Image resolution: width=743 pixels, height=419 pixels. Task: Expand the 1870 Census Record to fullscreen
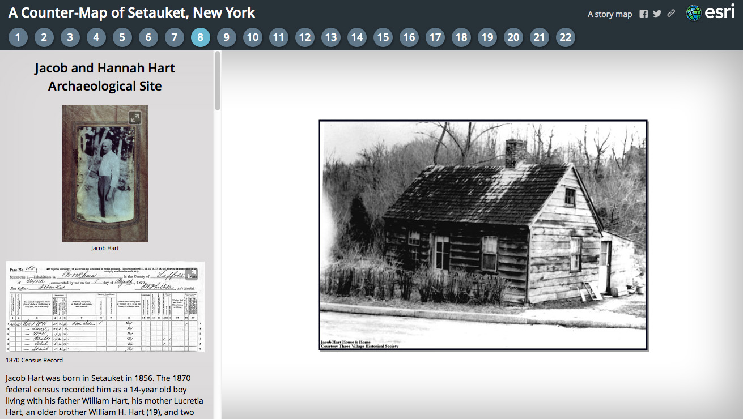(x=192, y=273)
